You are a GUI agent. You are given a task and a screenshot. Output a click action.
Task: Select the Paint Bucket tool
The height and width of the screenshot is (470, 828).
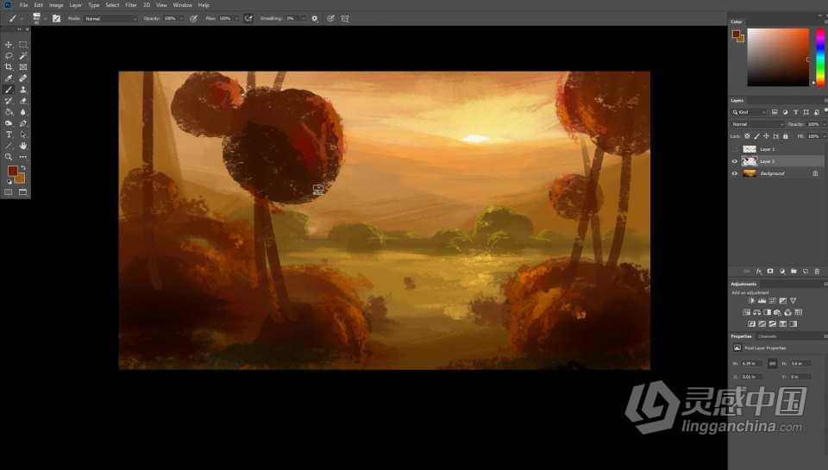9,112
